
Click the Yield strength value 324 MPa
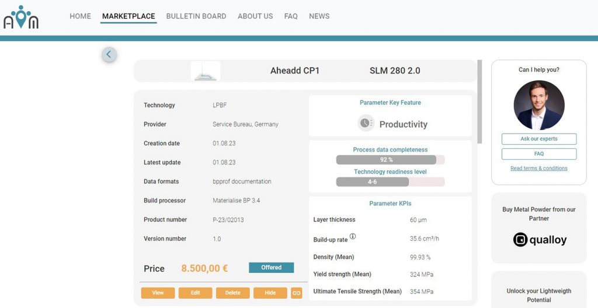click(422, 274)
